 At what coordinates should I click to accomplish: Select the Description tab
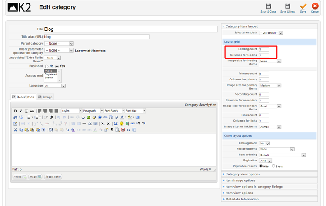(x=23, y=97)
